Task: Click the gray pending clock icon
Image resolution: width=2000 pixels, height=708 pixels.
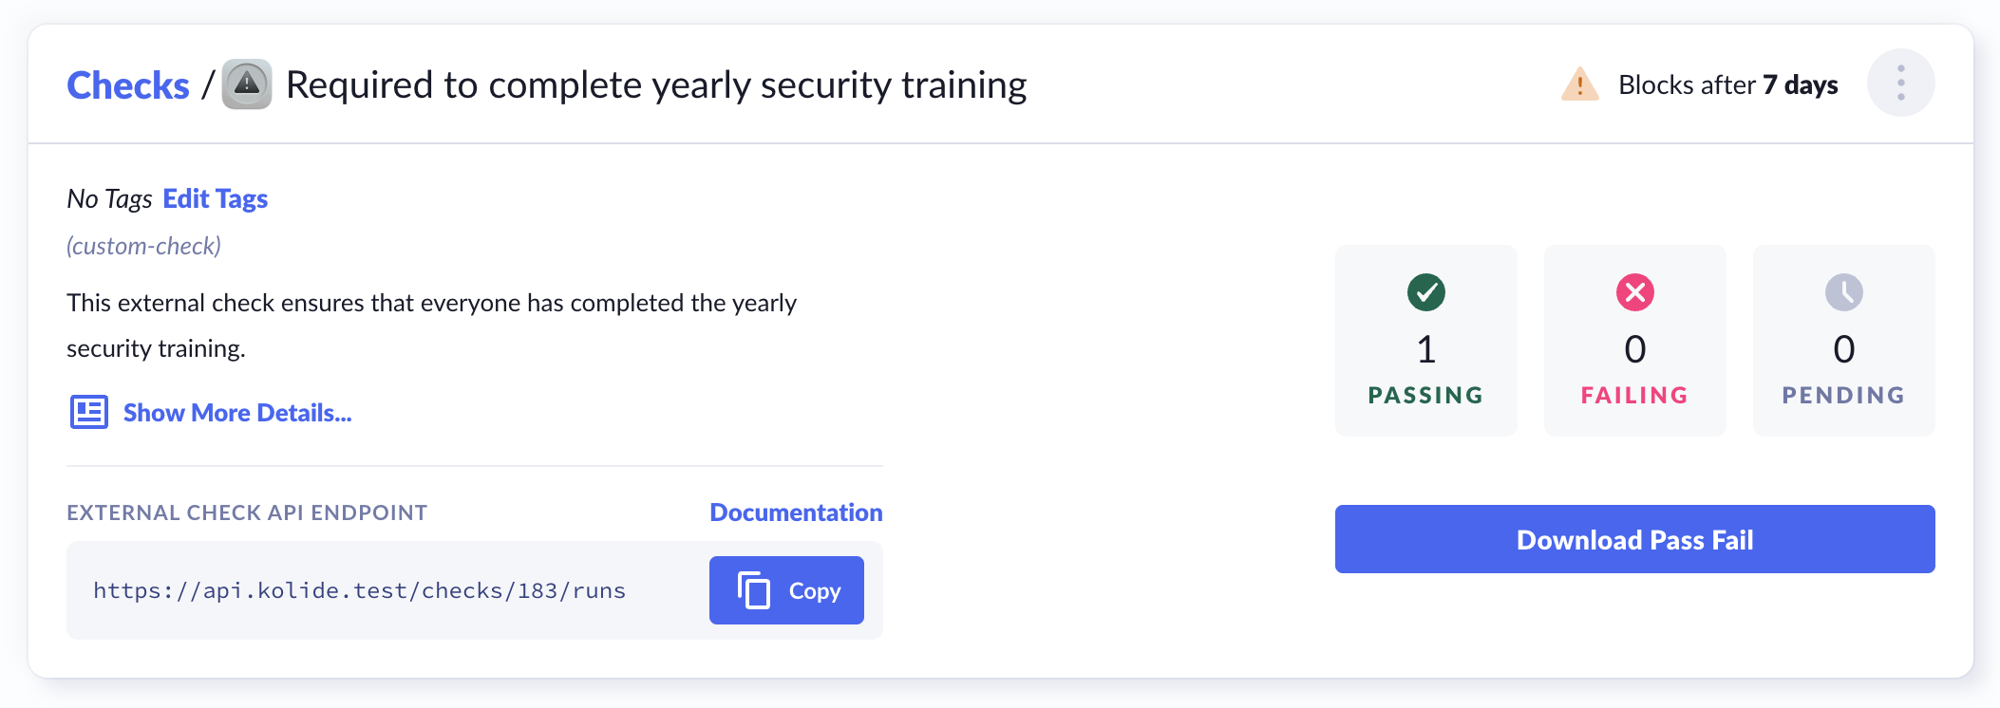Action: 1843,292
